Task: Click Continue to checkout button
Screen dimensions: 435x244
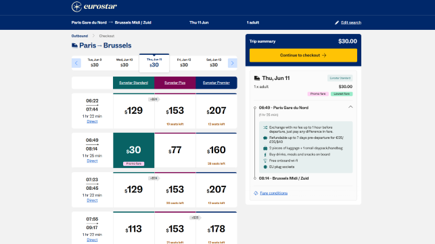Action: [x=303, y=56]
